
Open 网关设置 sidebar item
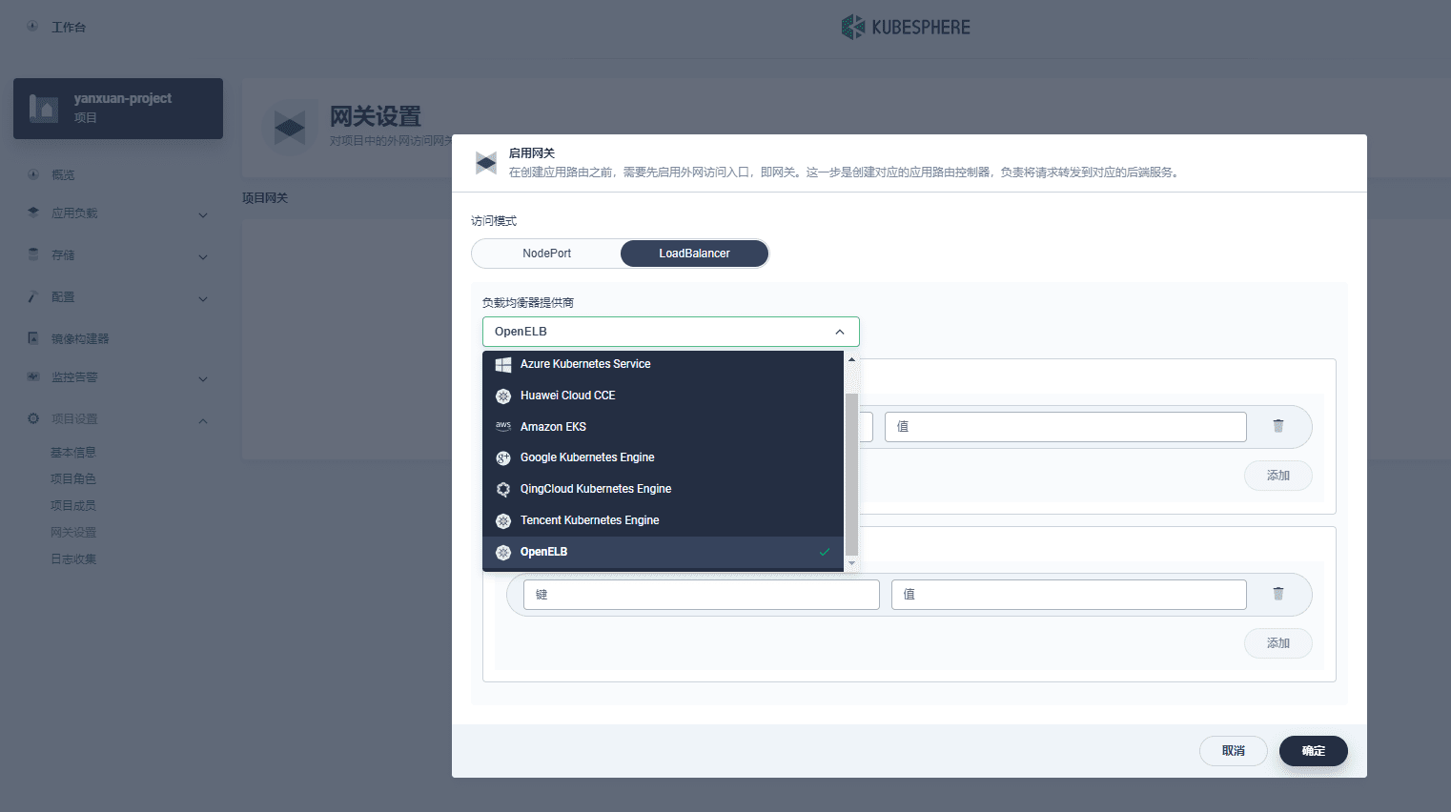tap(73, 533)
